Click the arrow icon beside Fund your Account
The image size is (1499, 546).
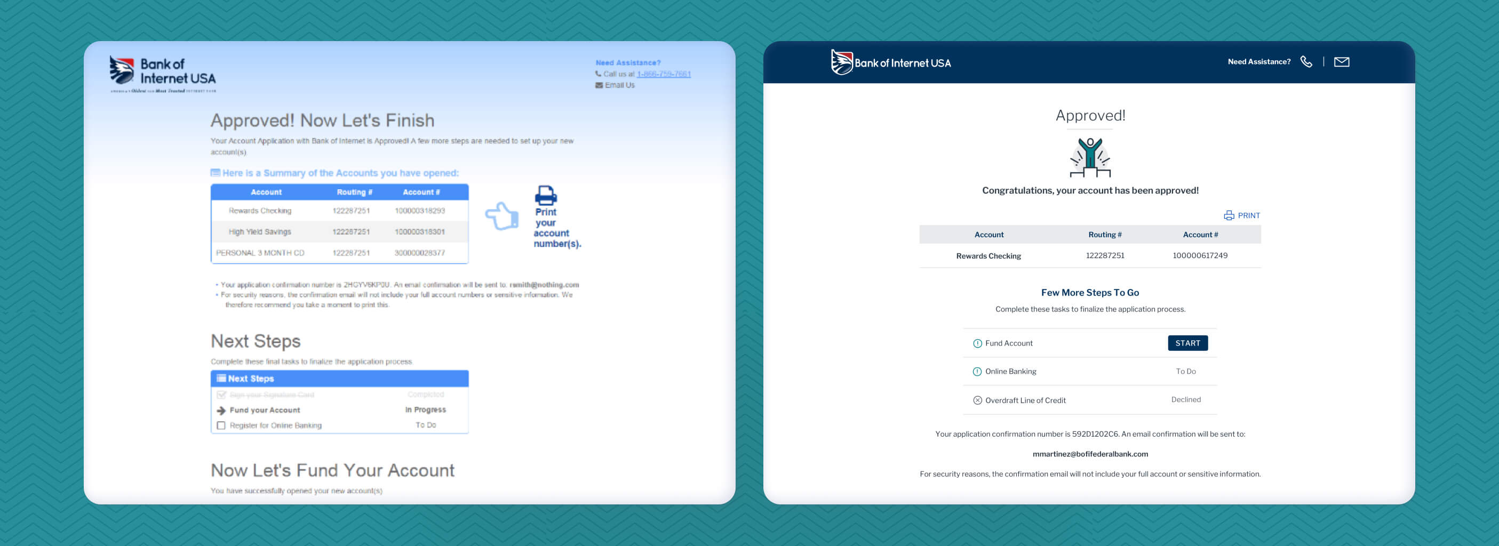[x=221, y=411]
